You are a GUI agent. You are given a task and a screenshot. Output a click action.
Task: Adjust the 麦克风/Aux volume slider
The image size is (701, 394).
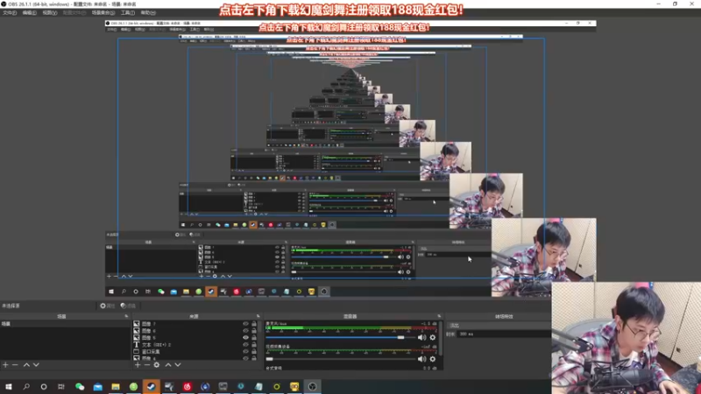tap(341, 338)
